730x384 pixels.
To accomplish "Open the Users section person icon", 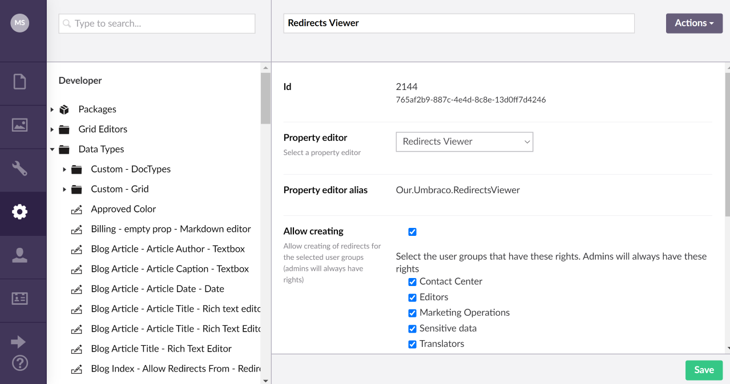I will click(20, 255).
